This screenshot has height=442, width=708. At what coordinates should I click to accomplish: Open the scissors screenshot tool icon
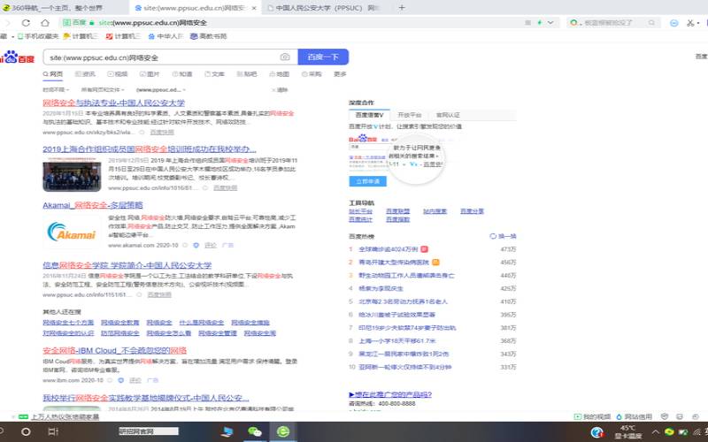pyautogui.click(x=690, y=23)
